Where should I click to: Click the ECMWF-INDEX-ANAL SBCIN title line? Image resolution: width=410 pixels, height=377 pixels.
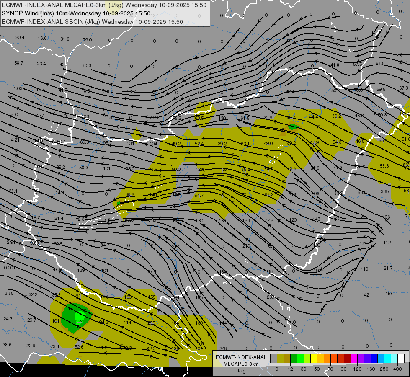92,22
